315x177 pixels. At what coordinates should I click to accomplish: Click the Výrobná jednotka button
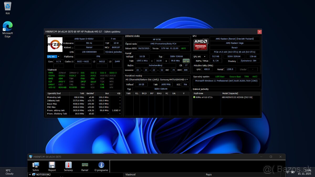point(113,52)
